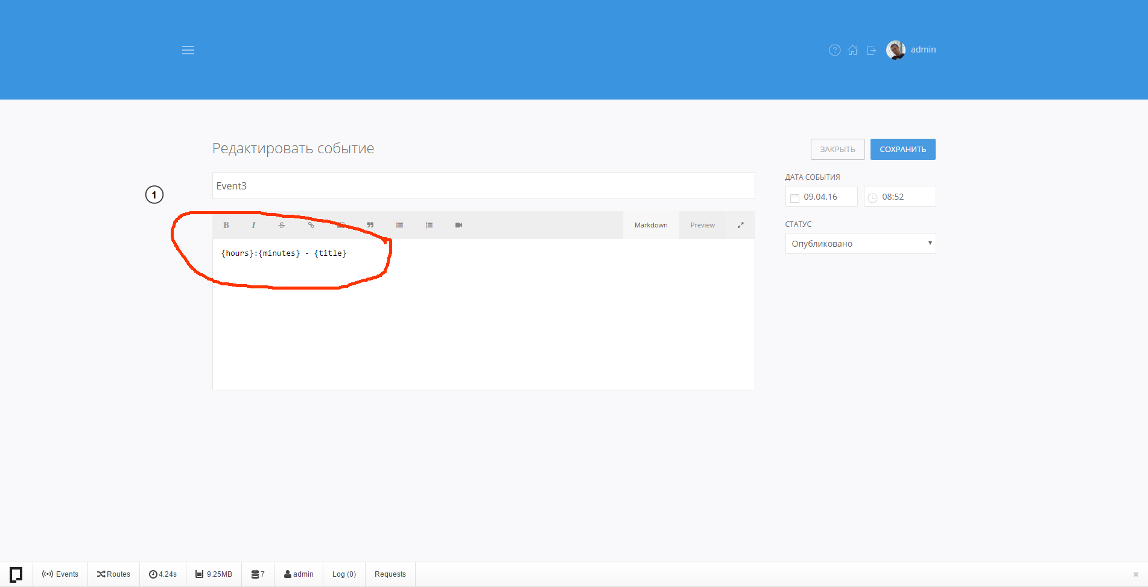Open the hamburger sidebar menu

(x=188, y=50)
